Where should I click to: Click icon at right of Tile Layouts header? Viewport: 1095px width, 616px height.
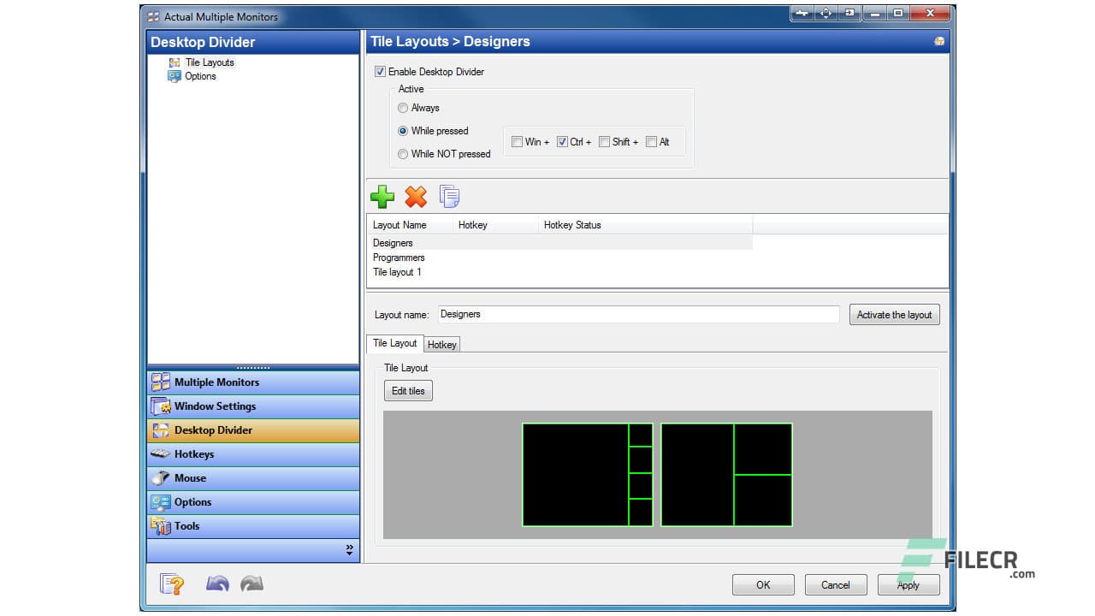point(939,42)
